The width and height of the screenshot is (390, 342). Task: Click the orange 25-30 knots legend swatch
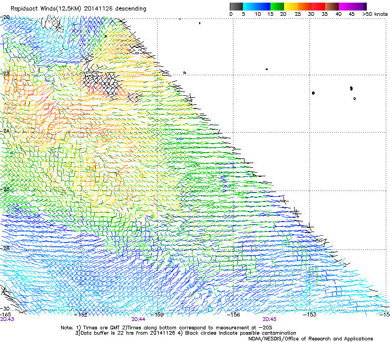click(x=305, y=6)
